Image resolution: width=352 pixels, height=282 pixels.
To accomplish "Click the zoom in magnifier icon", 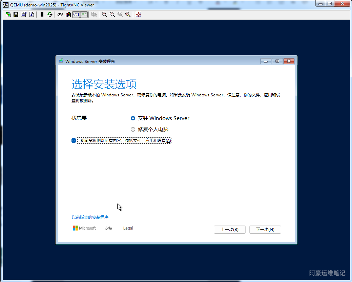I will [x=104, y=15].
